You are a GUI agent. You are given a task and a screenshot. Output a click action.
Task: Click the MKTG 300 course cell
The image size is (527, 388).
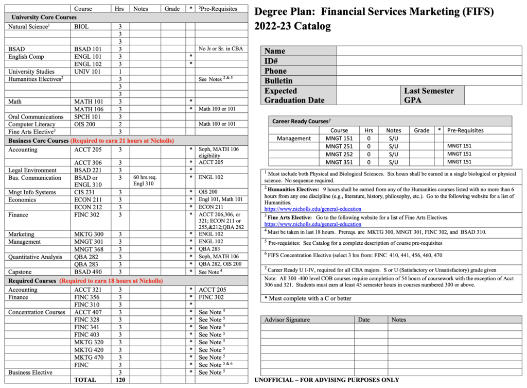tap(91, 234)
